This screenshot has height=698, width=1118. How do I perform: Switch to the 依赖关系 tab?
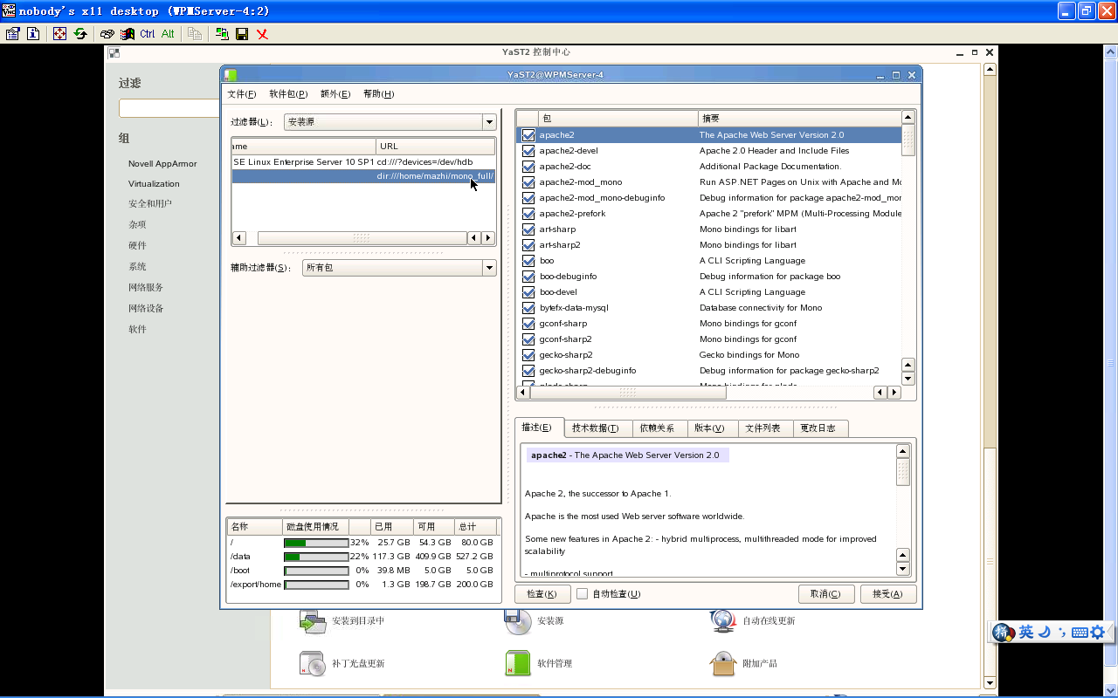coord(657,428)
